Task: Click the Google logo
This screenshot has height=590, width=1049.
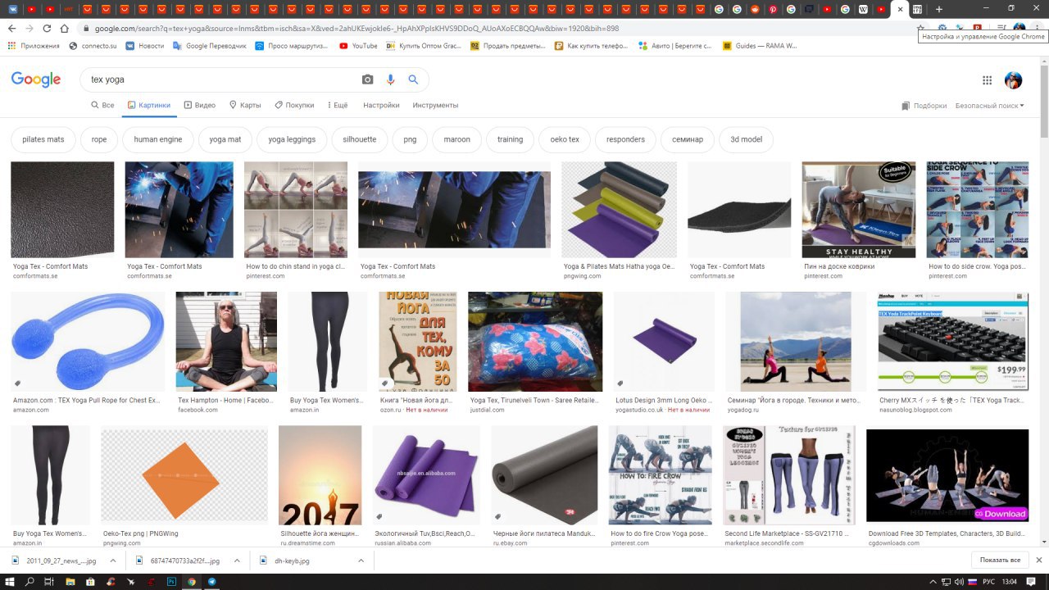Action: click(36, 79)
